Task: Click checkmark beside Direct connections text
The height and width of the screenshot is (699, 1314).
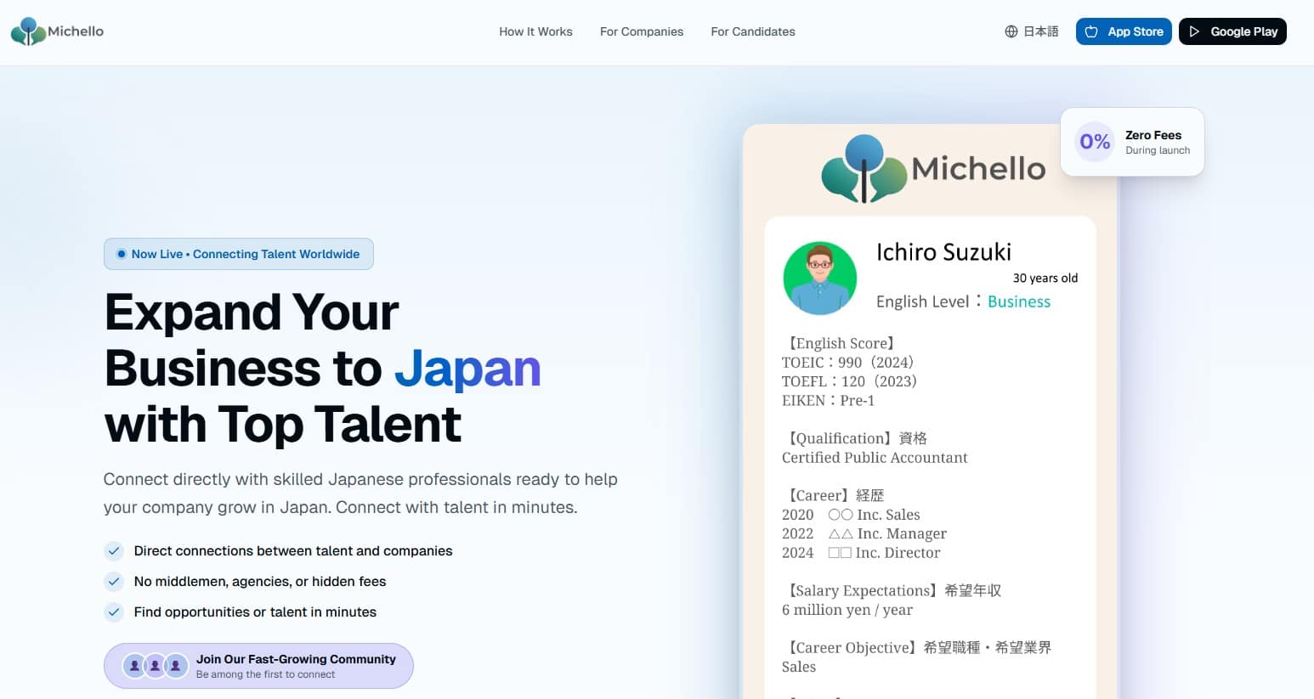Action: click(x=114, y=551)
